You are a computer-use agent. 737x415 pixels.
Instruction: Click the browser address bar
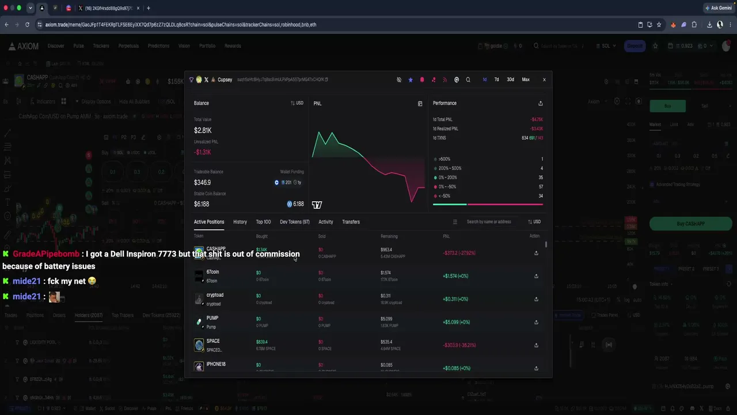(334, 25)
